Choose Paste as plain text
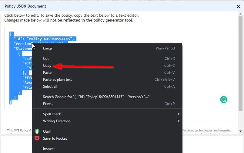244x153 pixels. click(x=107, y=80)
